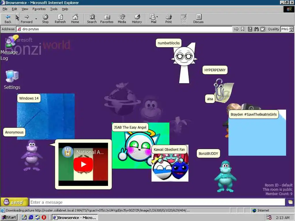Click the Mail toolbar icon
The image size is (295, 221).
153,19
